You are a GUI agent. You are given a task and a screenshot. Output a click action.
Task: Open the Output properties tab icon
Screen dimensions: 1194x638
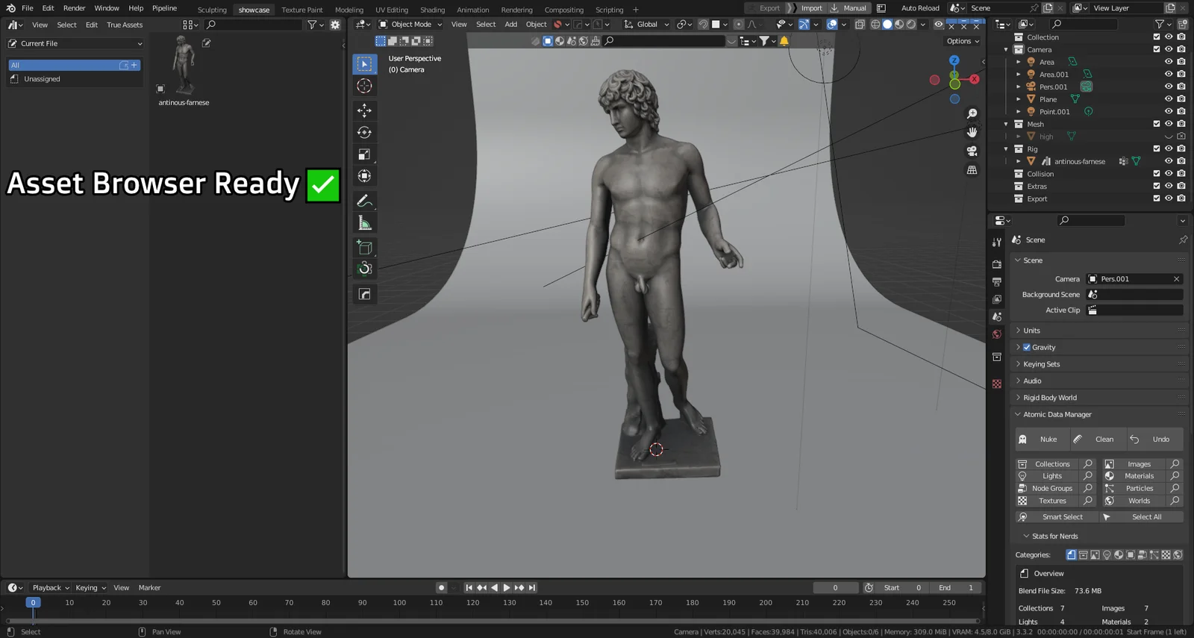[x=997, y=282]
